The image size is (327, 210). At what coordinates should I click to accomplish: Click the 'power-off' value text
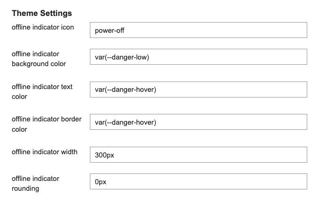110,30
